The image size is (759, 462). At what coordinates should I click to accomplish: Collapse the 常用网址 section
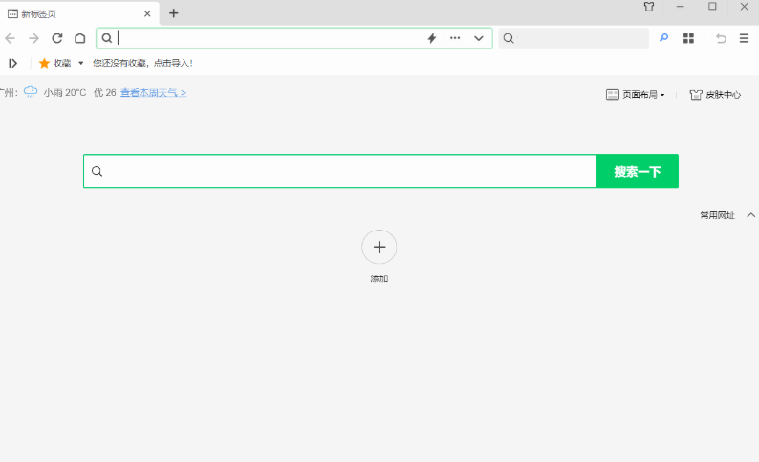750,215
